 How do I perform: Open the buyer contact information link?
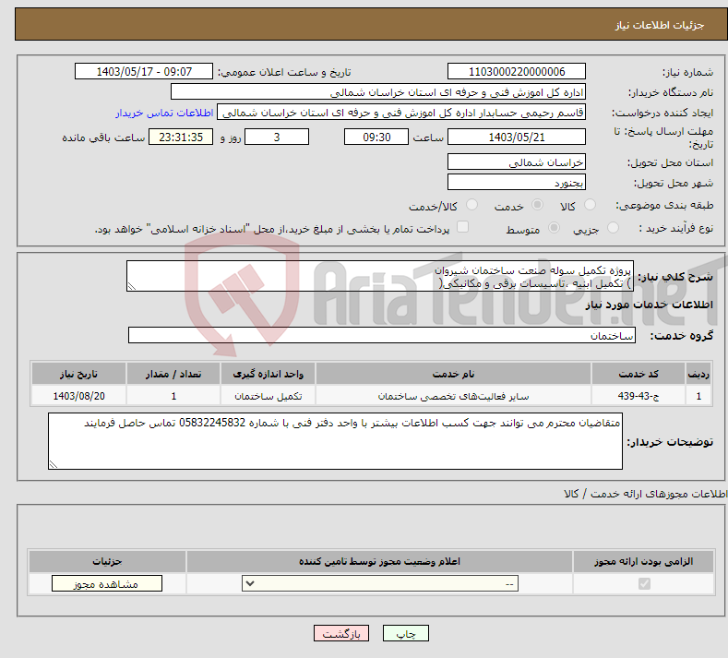tap(164, 113)
